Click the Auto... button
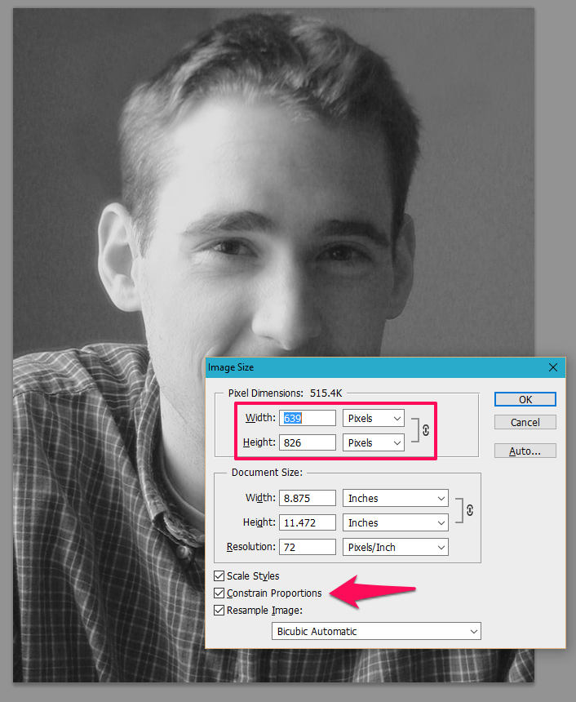Image resolution: width=576 pixels, height=702 pixels. (x=525, y=451)
